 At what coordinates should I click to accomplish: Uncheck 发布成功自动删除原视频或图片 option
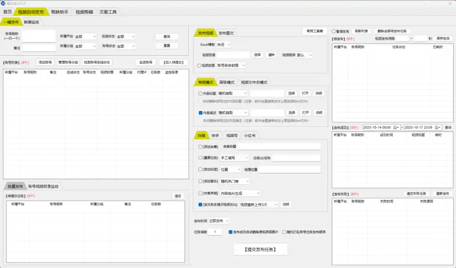pyautogui.click(x=230, y=232)
